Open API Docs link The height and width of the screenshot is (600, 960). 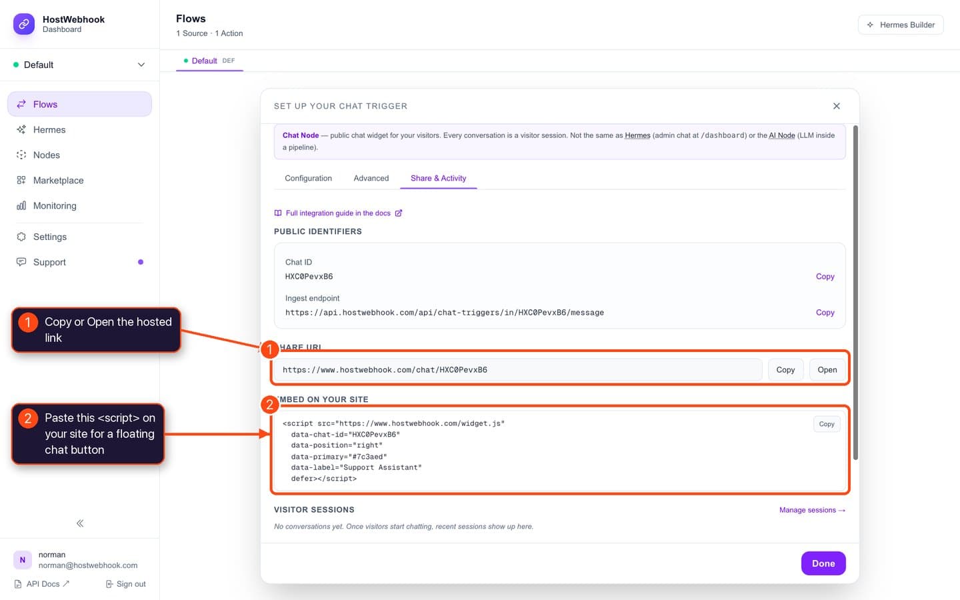pyautogui.click(x=42, y=584)
